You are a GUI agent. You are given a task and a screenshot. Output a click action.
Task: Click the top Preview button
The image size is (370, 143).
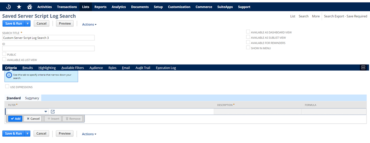coord(65,24)
